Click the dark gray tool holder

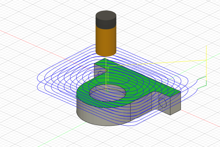pos(106,19)
